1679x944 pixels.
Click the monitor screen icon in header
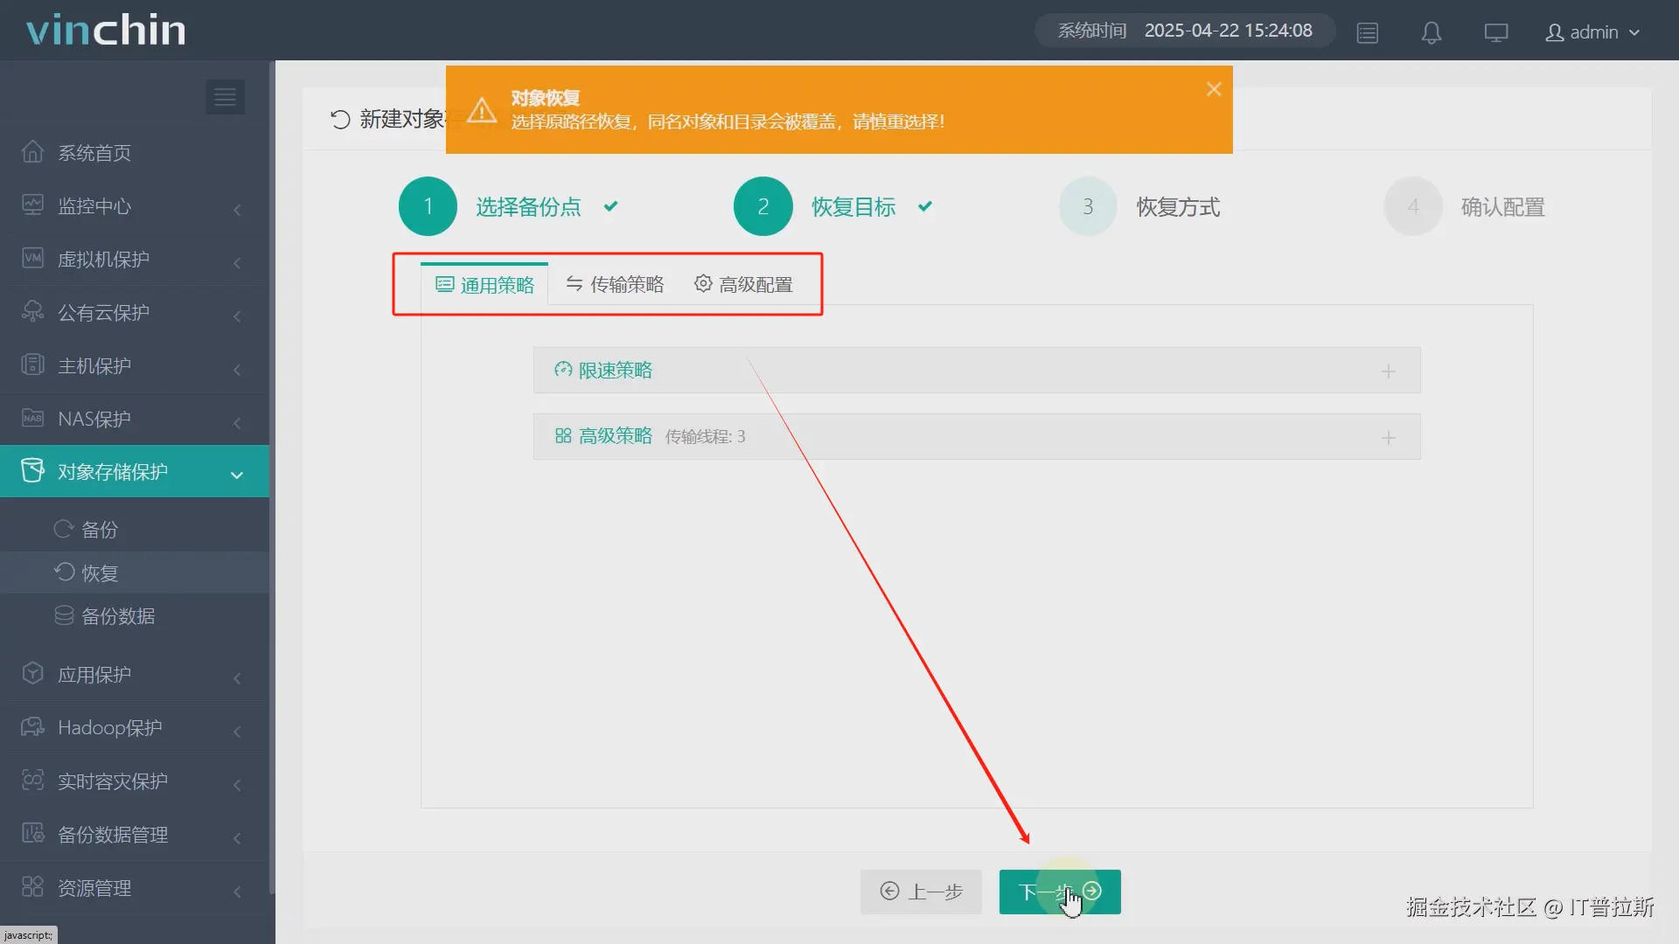click(1495, 33)
